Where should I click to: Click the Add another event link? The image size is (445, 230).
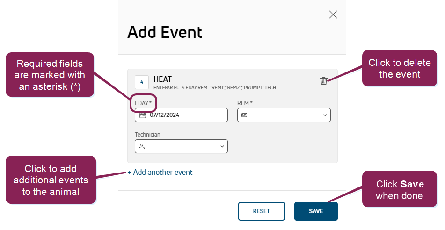tap(160, 172)
